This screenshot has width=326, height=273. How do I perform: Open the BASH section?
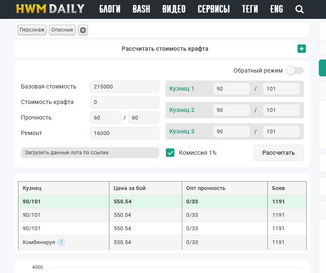(141, 9)
